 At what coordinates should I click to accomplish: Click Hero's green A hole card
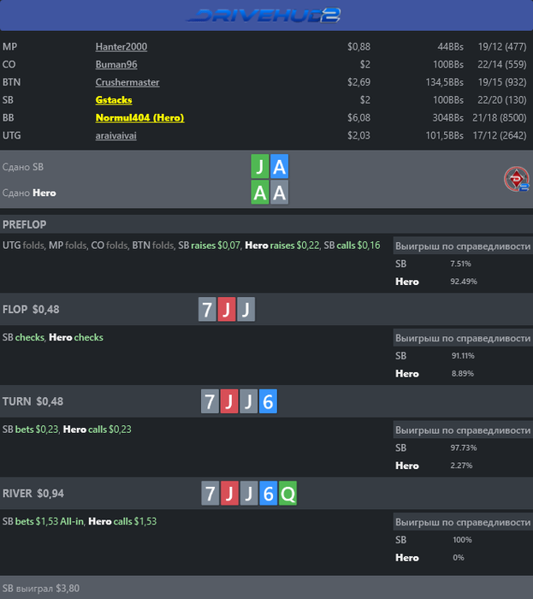click(x=260, y=193)
